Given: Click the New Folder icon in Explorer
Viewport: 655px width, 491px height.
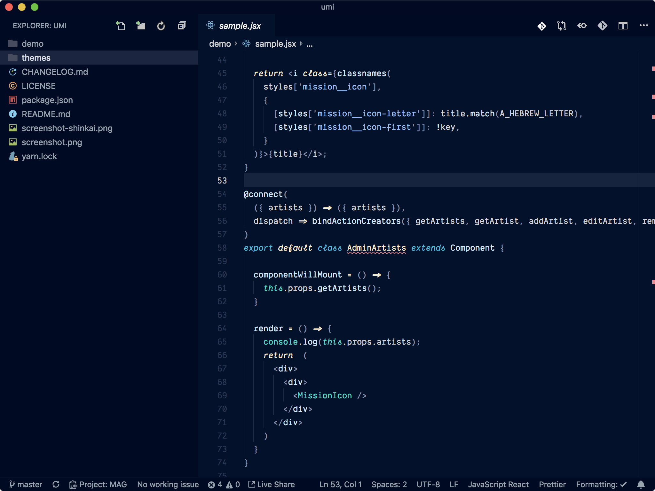Looking at the screenshot, I should tap(141, 26).
